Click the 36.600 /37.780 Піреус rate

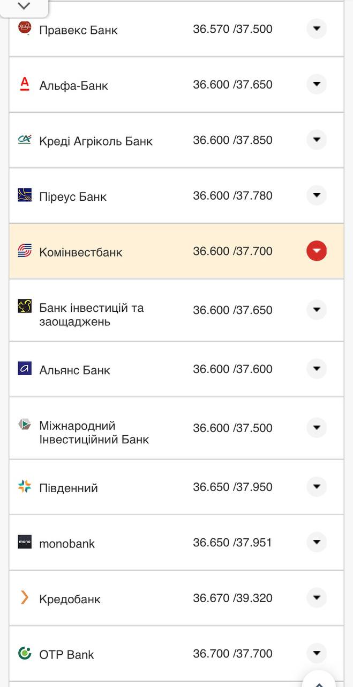coord(232,195)
